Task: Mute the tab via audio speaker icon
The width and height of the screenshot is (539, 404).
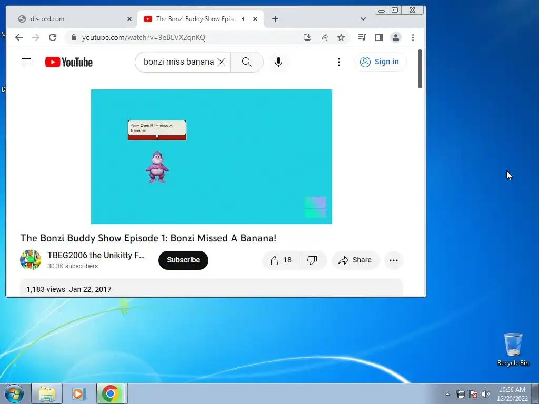Action: pos(244,18)
